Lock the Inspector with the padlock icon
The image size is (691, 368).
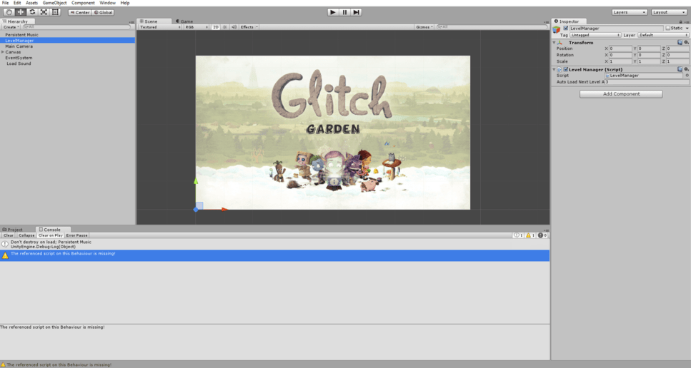pos(680,21)
